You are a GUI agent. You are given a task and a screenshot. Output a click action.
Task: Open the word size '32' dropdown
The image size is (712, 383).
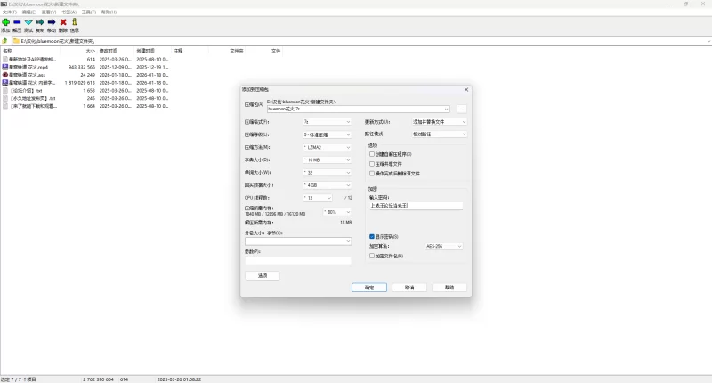[327, 173]
